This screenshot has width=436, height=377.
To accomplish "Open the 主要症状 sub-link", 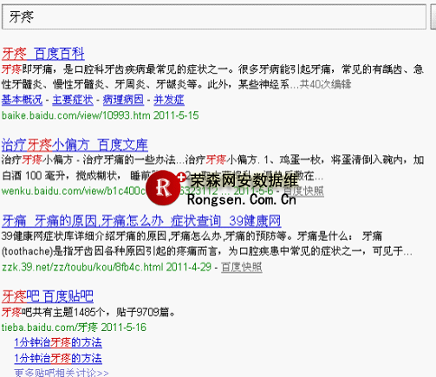I will (x=73, y=100).
